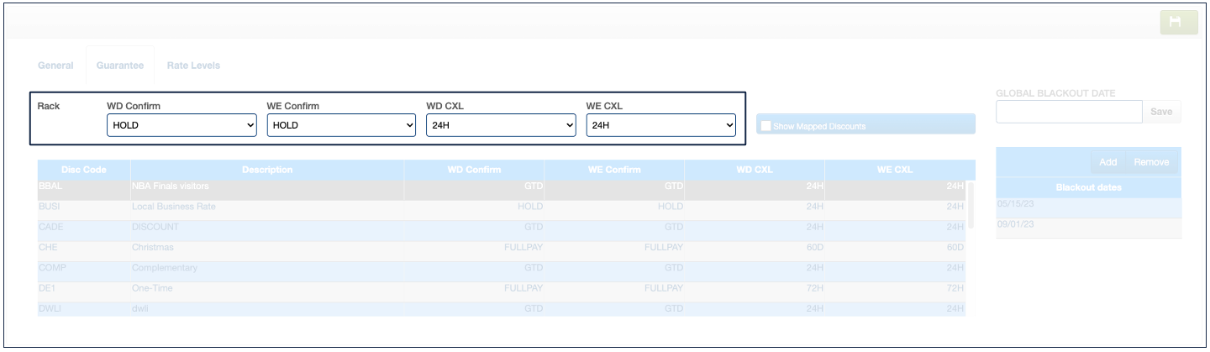Select the 05/15/23 blackout date
The height and width of the screenshot is (352, 1210).
1088,203
